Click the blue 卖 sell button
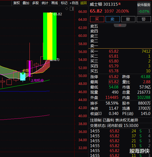This screenshot has height=157, width=152. [x=113, y=19]
